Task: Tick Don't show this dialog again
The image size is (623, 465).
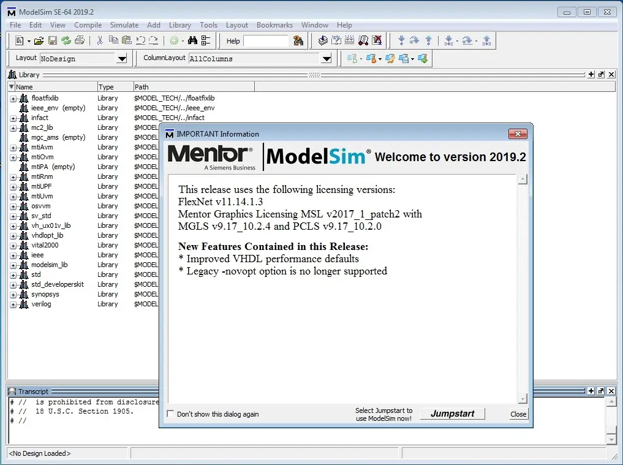Action: pos(170,414)
